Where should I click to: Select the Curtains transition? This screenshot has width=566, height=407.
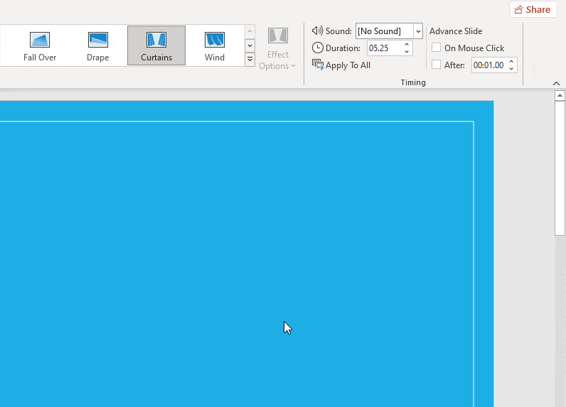tap(156, 45)
